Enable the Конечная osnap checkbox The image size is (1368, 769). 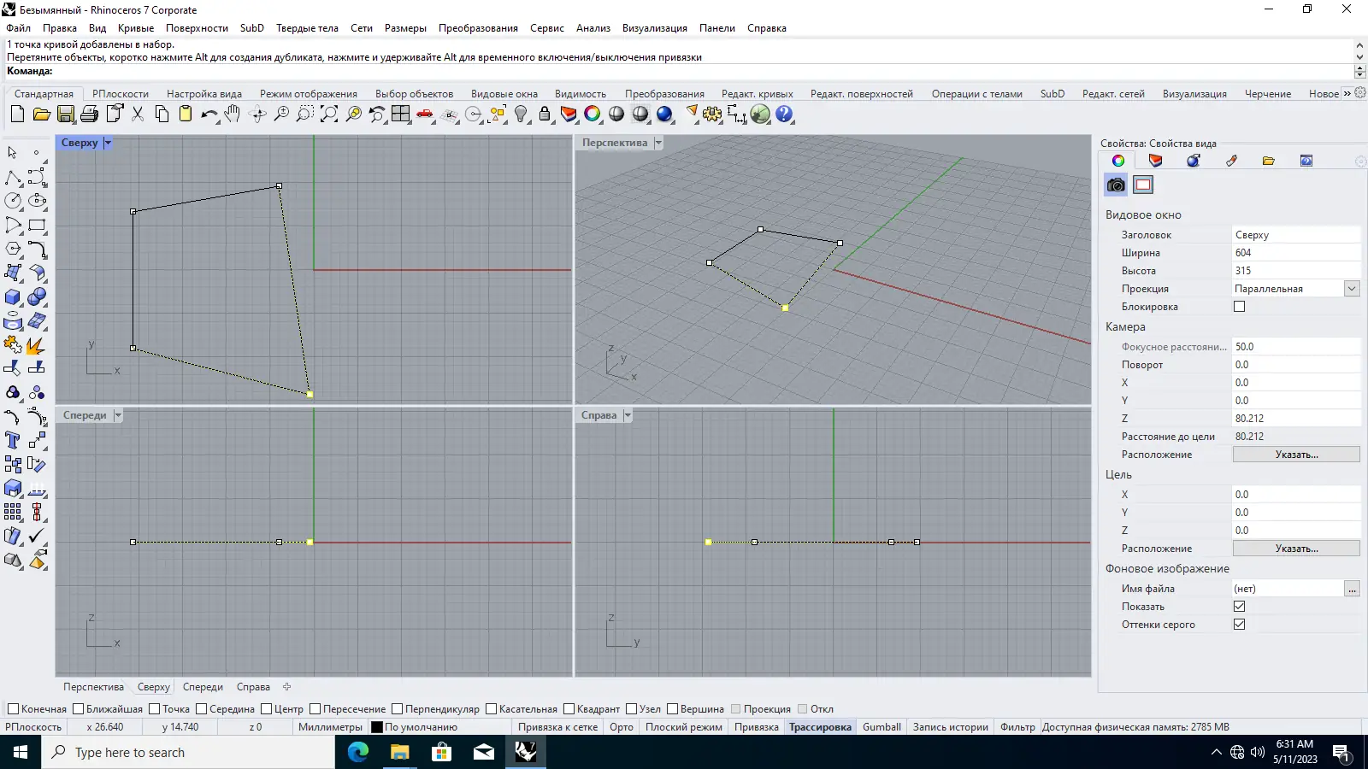[x=13, y=709]
